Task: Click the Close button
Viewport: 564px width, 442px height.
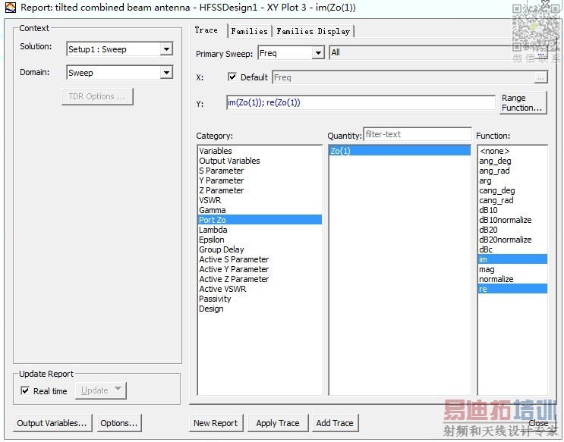Action: 537,423
